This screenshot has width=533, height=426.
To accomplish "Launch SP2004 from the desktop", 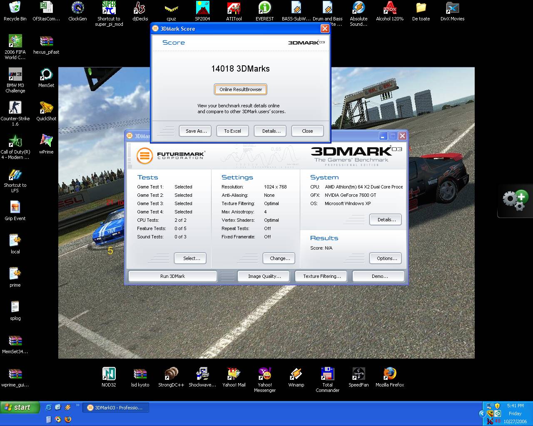I will click(202, 11).
